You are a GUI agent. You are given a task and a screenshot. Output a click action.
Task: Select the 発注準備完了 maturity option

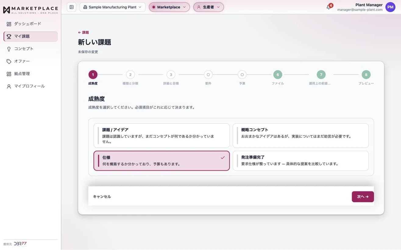(300, 161)
